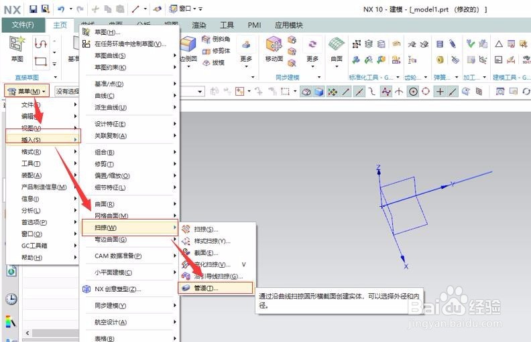Click the 小平面建模(C) entry
The height and width of the screenshot is (342, 531).
pyautogui.click(x=129, y=272)
